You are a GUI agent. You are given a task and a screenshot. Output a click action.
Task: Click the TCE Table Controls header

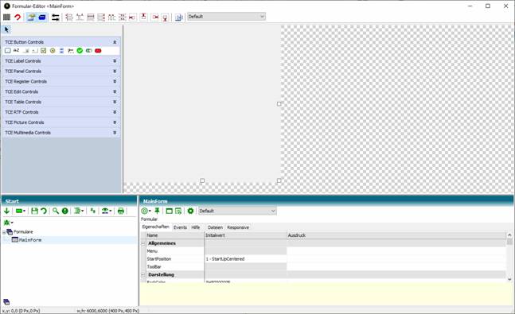[60, 102]
